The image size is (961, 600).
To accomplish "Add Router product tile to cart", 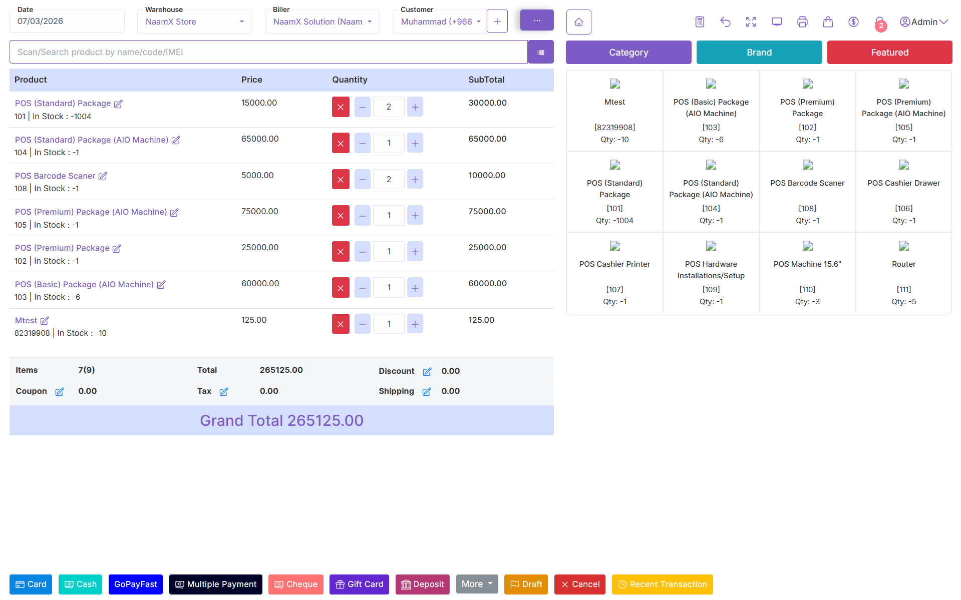I will point(903,273).
